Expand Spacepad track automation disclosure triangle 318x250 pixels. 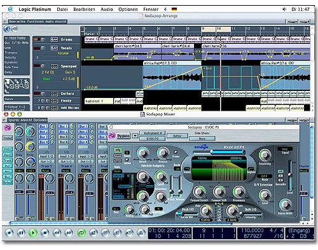pos(38,87)
